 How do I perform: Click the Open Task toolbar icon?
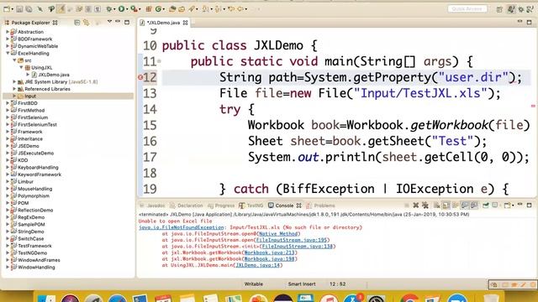click(182, 9)
